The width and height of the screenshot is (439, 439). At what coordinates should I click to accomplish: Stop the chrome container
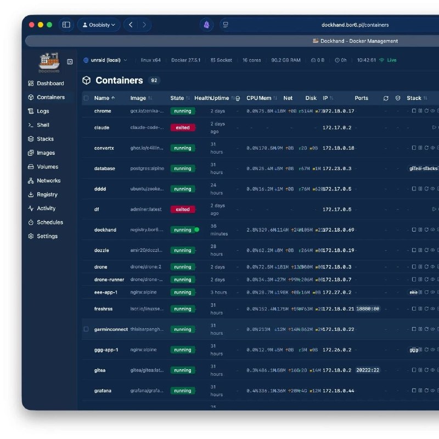pyautogui.click(x=414, y=111)
